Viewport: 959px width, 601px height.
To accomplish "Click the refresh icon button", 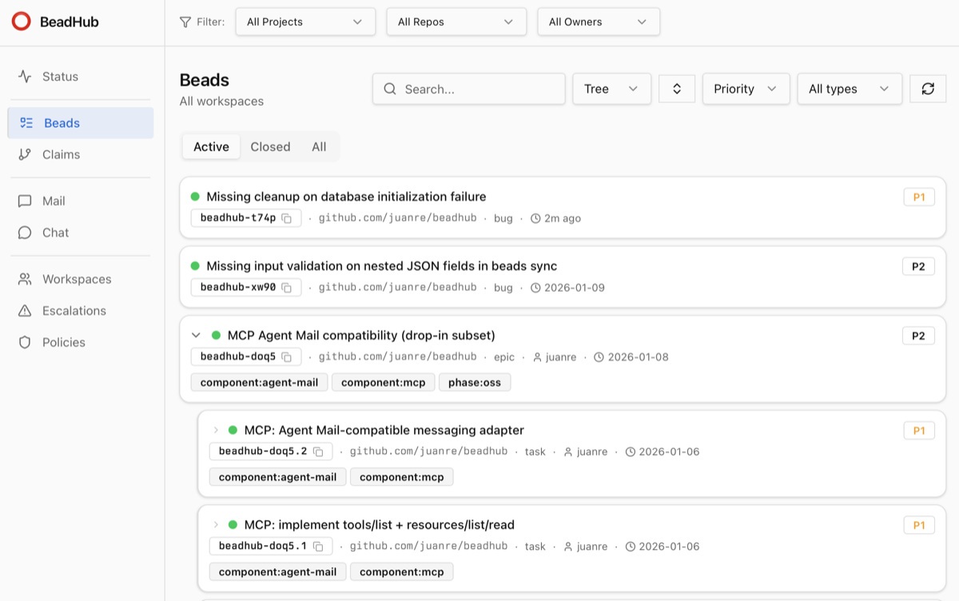I will click(928, 89).
